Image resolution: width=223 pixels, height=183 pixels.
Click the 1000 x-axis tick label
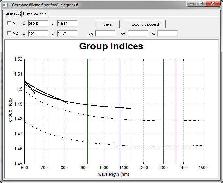tap(104, 168)
